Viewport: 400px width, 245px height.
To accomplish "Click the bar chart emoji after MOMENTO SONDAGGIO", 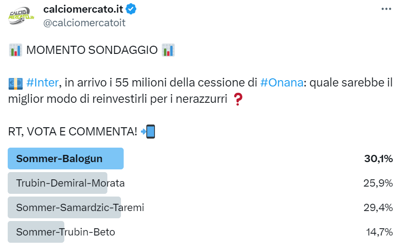I will coord(168,50).
